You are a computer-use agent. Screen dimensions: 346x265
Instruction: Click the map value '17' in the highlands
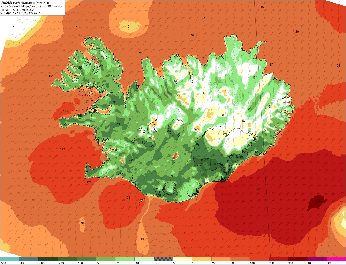click(179, 96)
